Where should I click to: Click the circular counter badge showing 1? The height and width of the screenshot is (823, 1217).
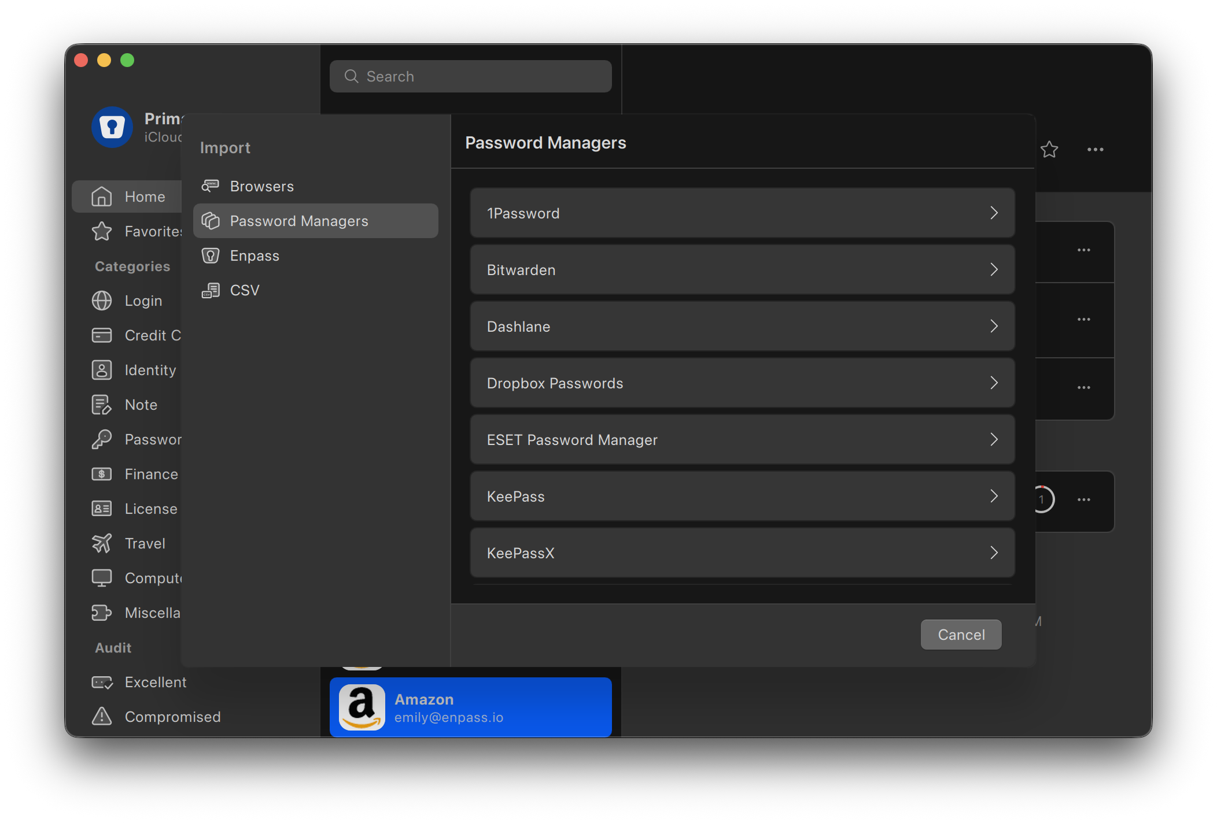point(1042,499)
